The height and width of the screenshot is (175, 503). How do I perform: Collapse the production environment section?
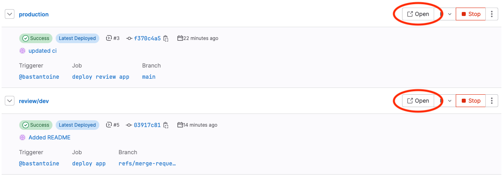(10, 14)
